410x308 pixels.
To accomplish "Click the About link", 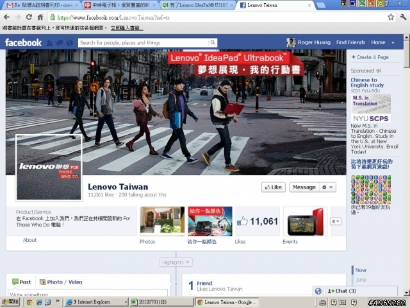I will pos(30,240).
